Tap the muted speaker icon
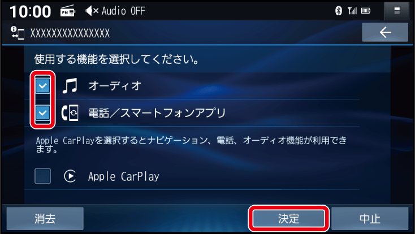 click(92, 11)
